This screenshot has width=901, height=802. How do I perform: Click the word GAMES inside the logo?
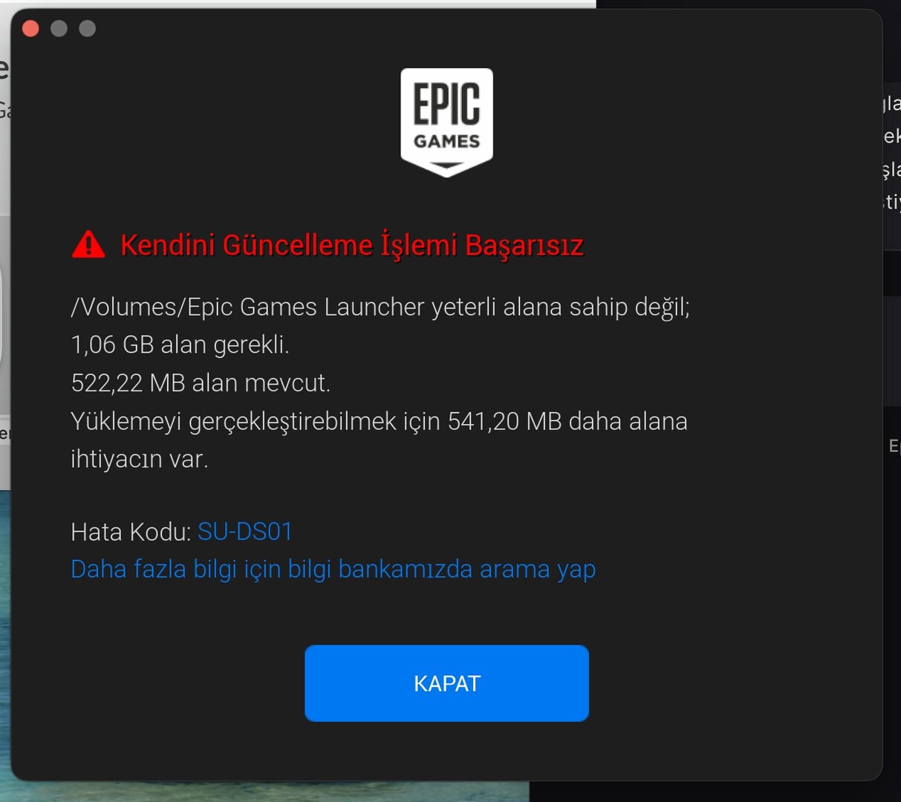coord(446,141)
